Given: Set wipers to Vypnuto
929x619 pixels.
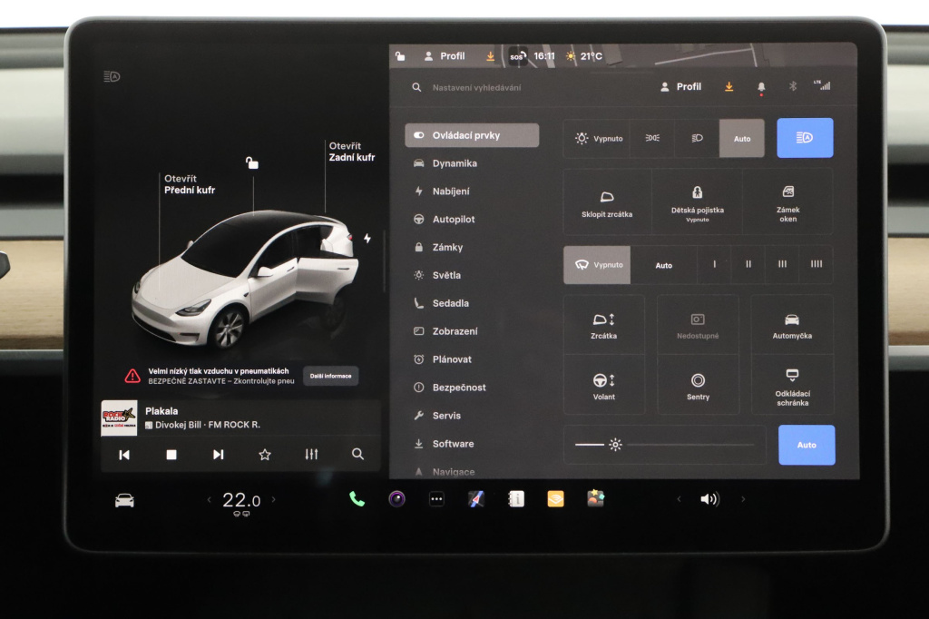Looking at the screenshot, I should click(x=597, y=265).
